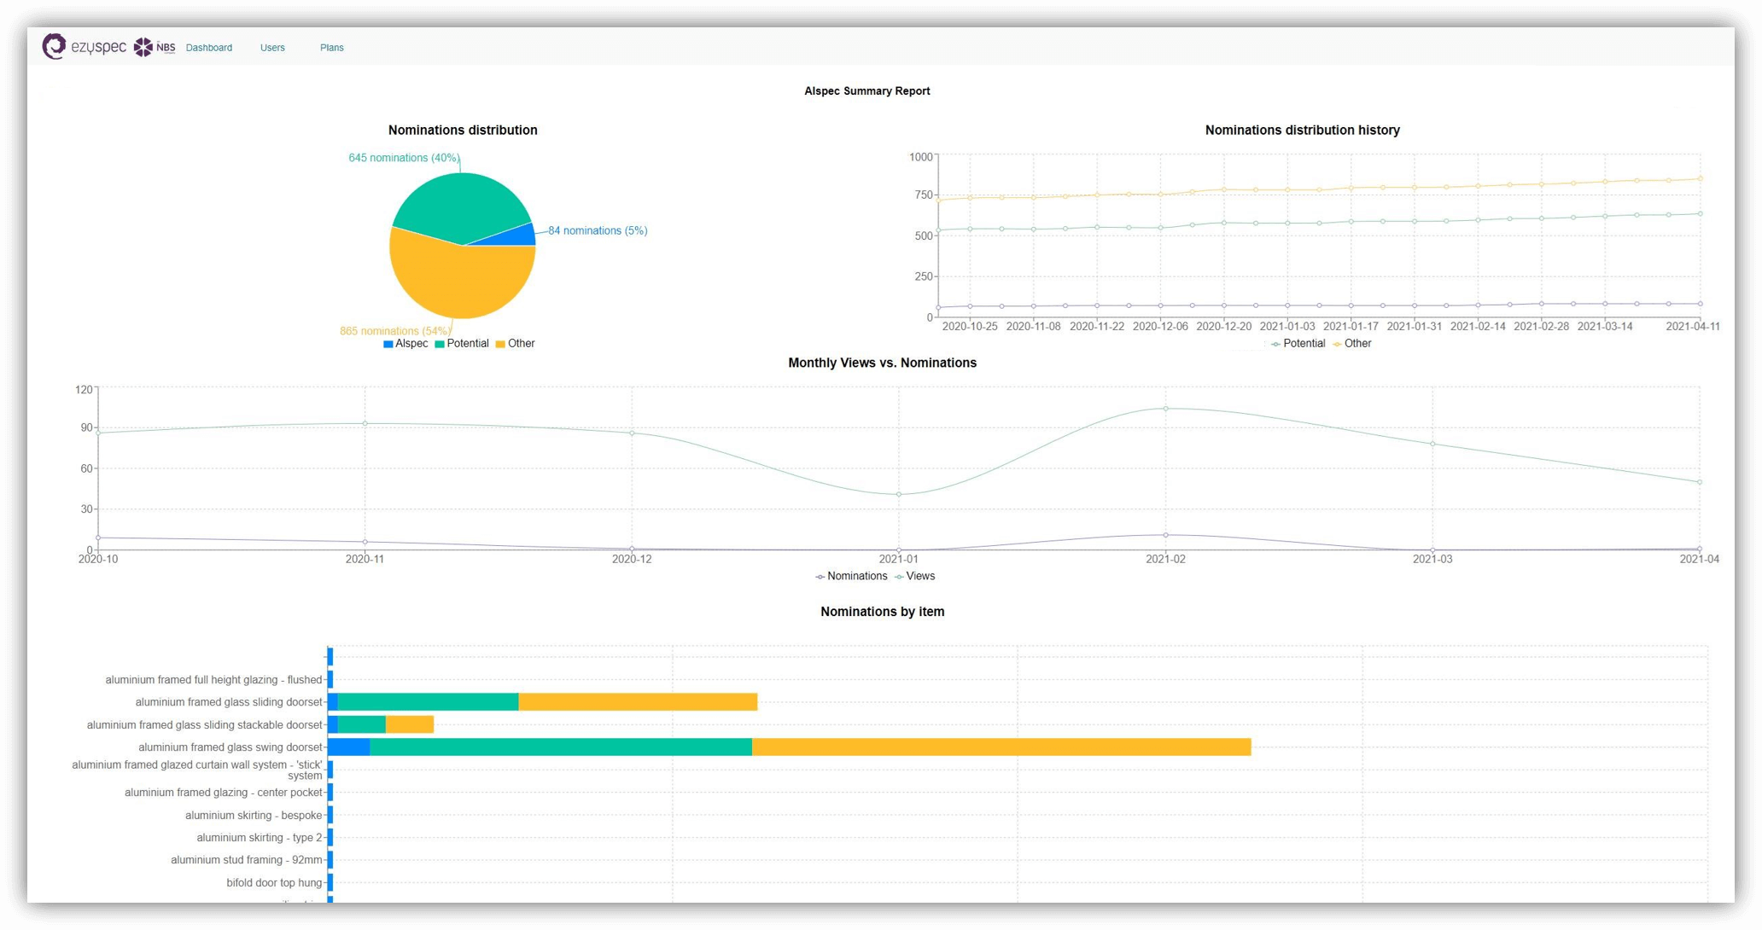The image size is (1762, 930).
Task: Click the '645 nominations (40%)' label
Action: click(404, 158)
